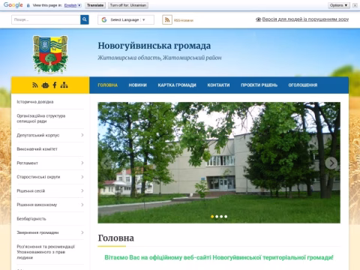The image size is (360, 270).
Task: Click the building slideshow image
Action: [x=219, y=163]
